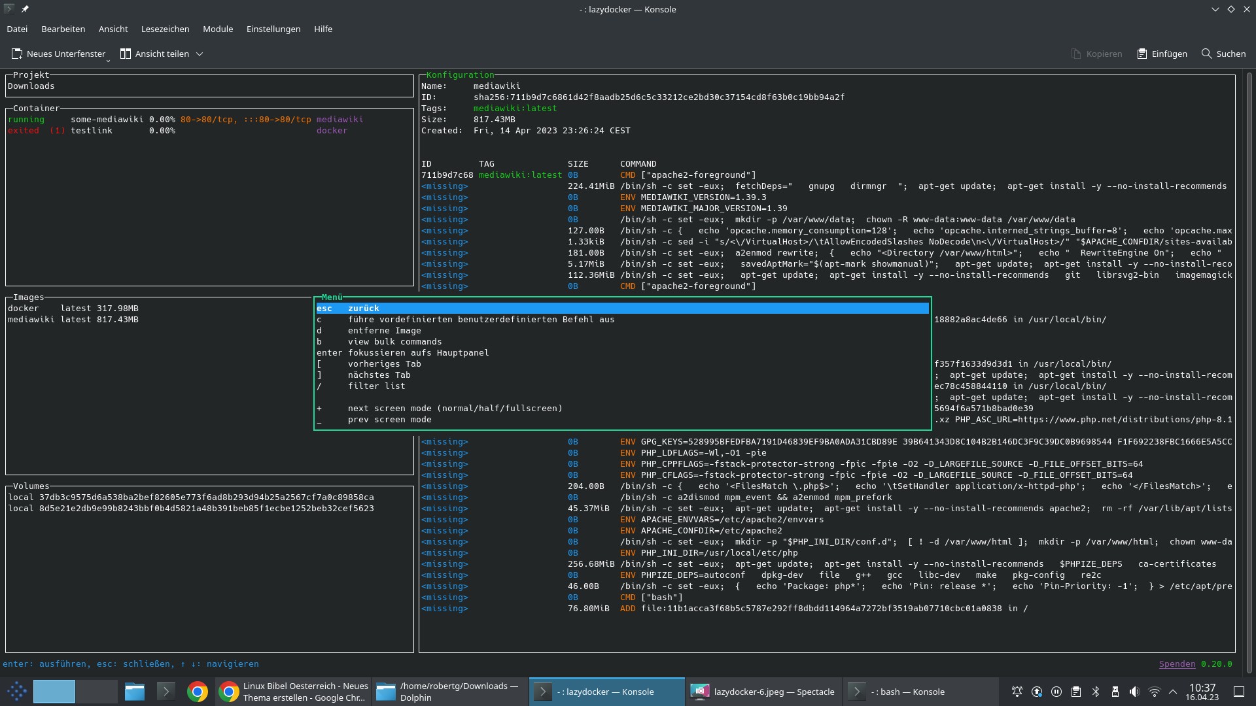The image size is (1256, 706).
Task: Open notifications bell tray icon
Action: click(x=1017, y=691)
